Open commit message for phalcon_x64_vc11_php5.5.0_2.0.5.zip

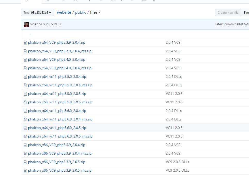pos(174,94)
